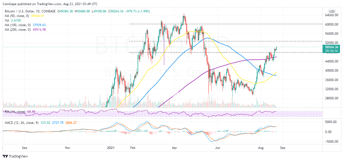
Task: Open the USD currency selector
Action: tap(332, 11)
